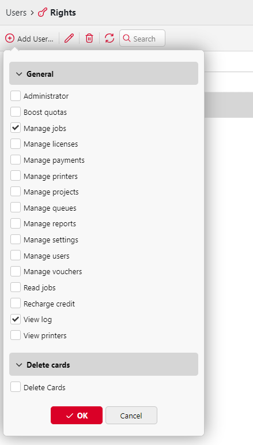Enable the Boost quotas checkbox
The width and height of the screenshot is (253, 445).
click(16, 112)
